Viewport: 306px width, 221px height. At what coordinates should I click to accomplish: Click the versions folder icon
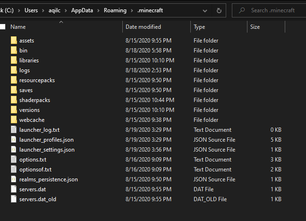point(14,110)
